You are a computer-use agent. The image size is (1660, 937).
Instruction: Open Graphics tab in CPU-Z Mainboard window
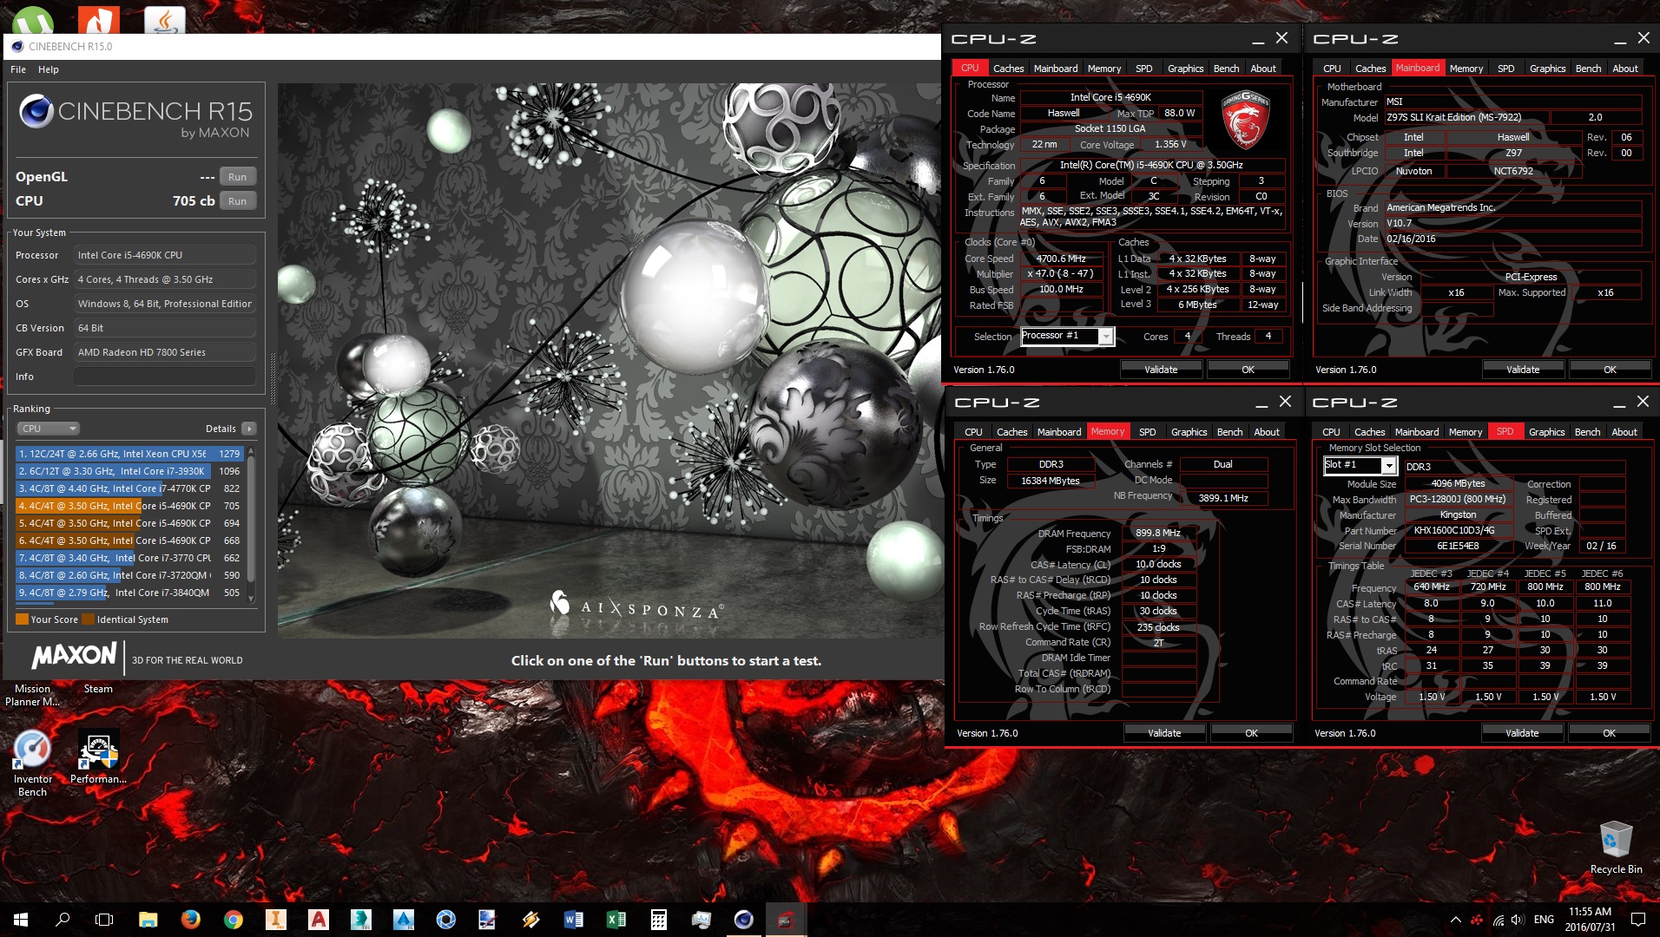click(x=1547, y=69)
